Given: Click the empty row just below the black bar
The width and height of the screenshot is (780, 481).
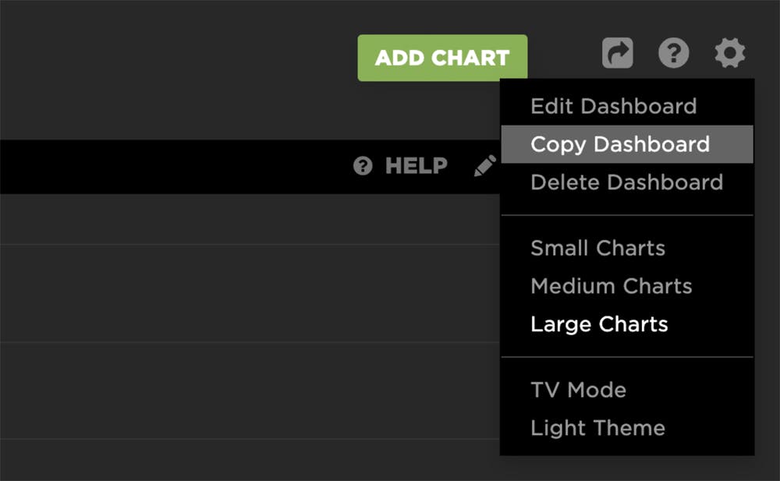Looking at the screenshot, I should pos(234,220).
